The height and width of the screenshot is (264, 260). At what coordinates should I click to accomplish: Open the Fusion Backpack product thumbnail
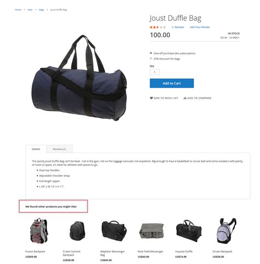(x=39, y=231)
